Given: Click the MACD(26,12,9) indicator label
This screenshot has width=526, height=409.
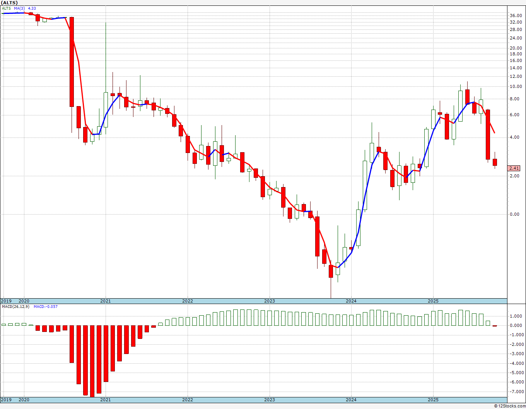Looking at the screenshot, I should 15,306.
